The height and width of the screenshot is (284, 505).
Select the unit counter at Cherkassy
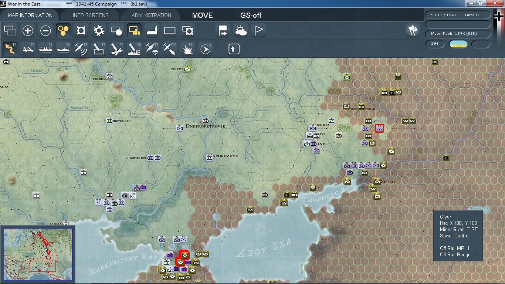[109, 76]
